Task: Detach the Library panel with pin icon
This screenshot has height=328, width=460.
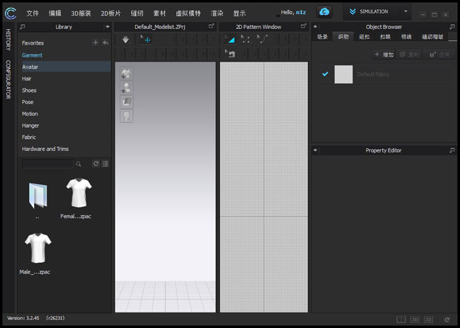Action: pyautogui.click(x=23, y=27)
